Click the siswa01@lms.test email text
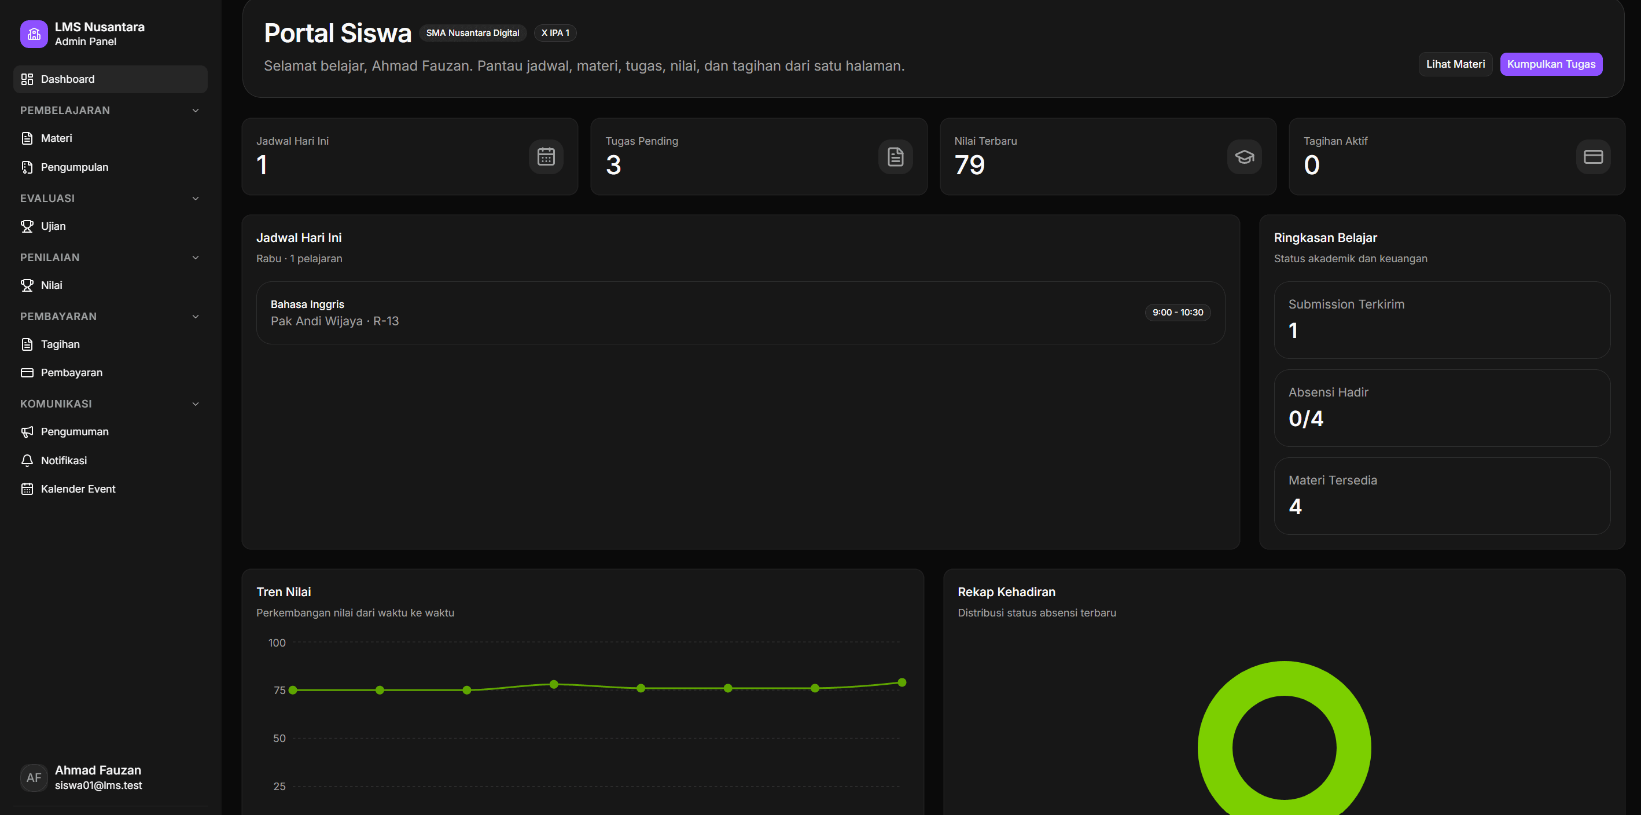Viewport: 1641px width, 815px height. tap(99, 785)
